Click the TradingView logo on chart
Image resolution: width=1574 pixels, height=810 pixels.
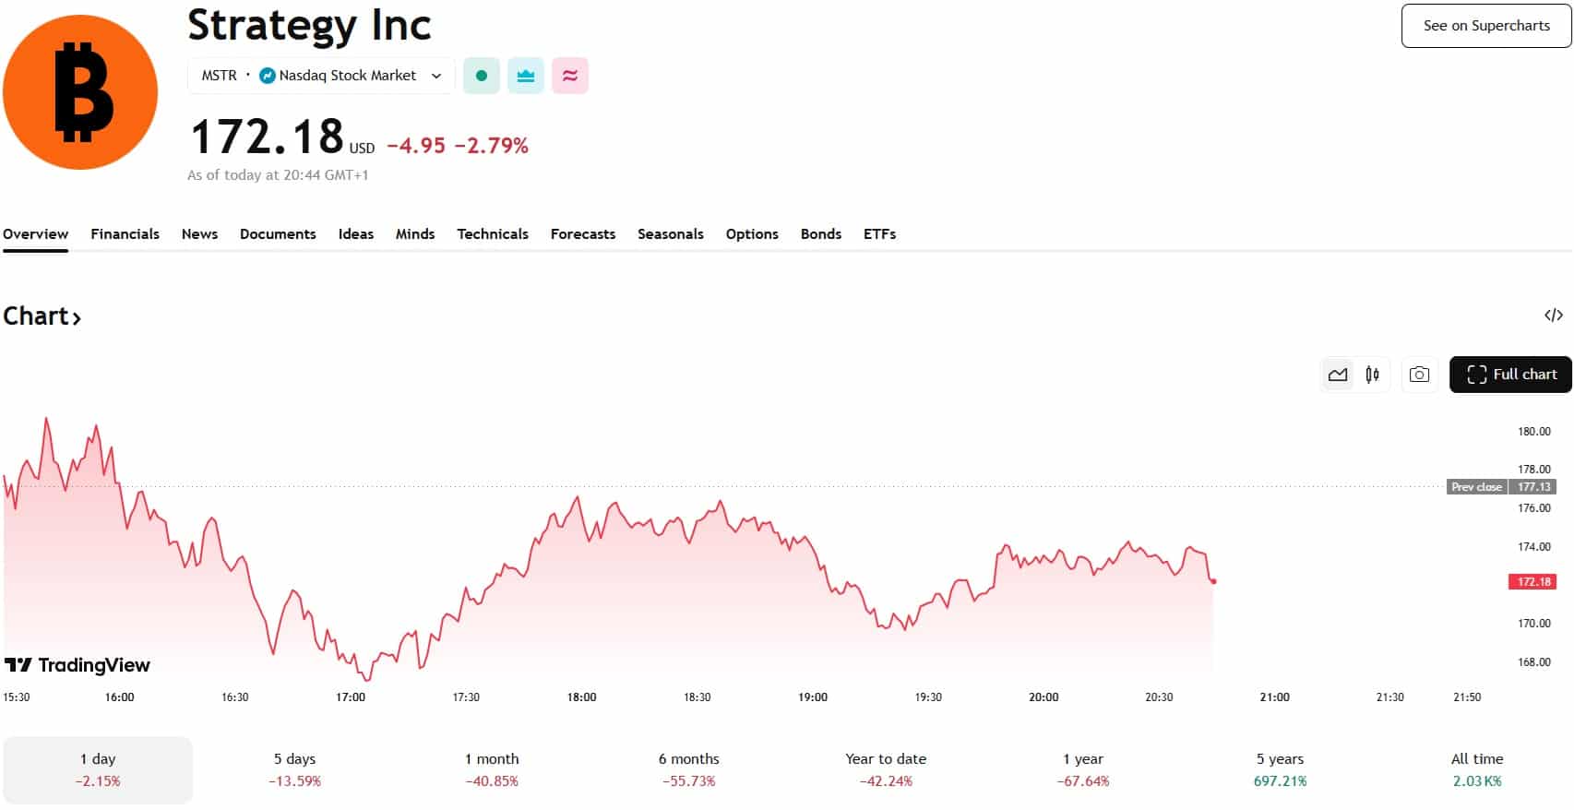click(78, 665)
